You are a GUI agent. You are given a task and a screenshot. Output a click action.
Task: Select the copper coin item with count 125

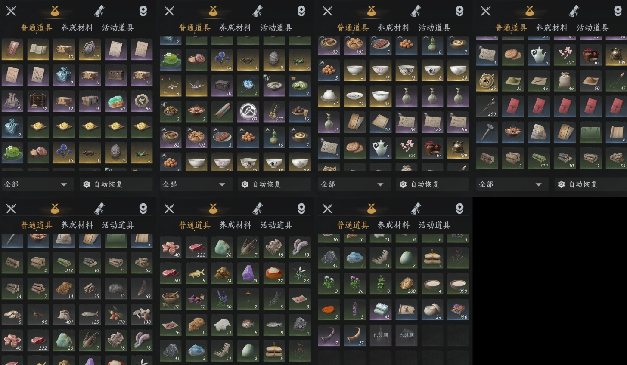point(487,80)
